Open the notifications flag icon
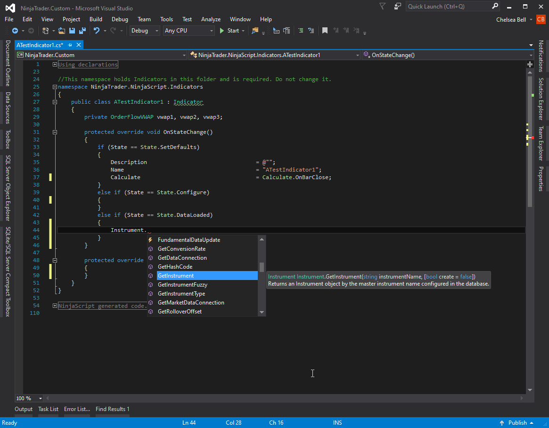The width and height of the screenshot is (549, 428). (382, 7)
